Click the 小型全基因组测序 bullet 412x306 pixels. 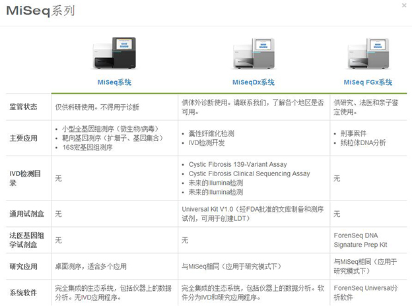point(111,129)
